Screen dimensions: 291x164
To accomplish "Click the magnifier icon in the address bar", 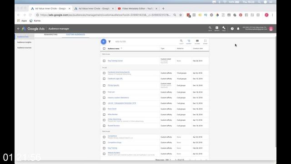I will (x=175, y=15).
